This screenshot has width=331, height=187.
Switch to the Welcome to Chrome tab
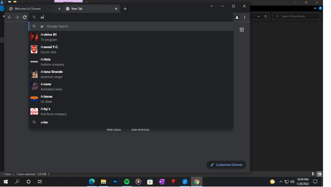(34, 9)
